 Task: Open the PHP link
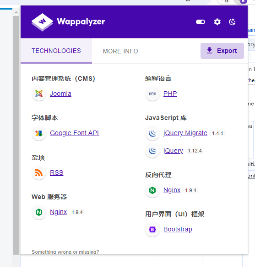tap(170, 94)
